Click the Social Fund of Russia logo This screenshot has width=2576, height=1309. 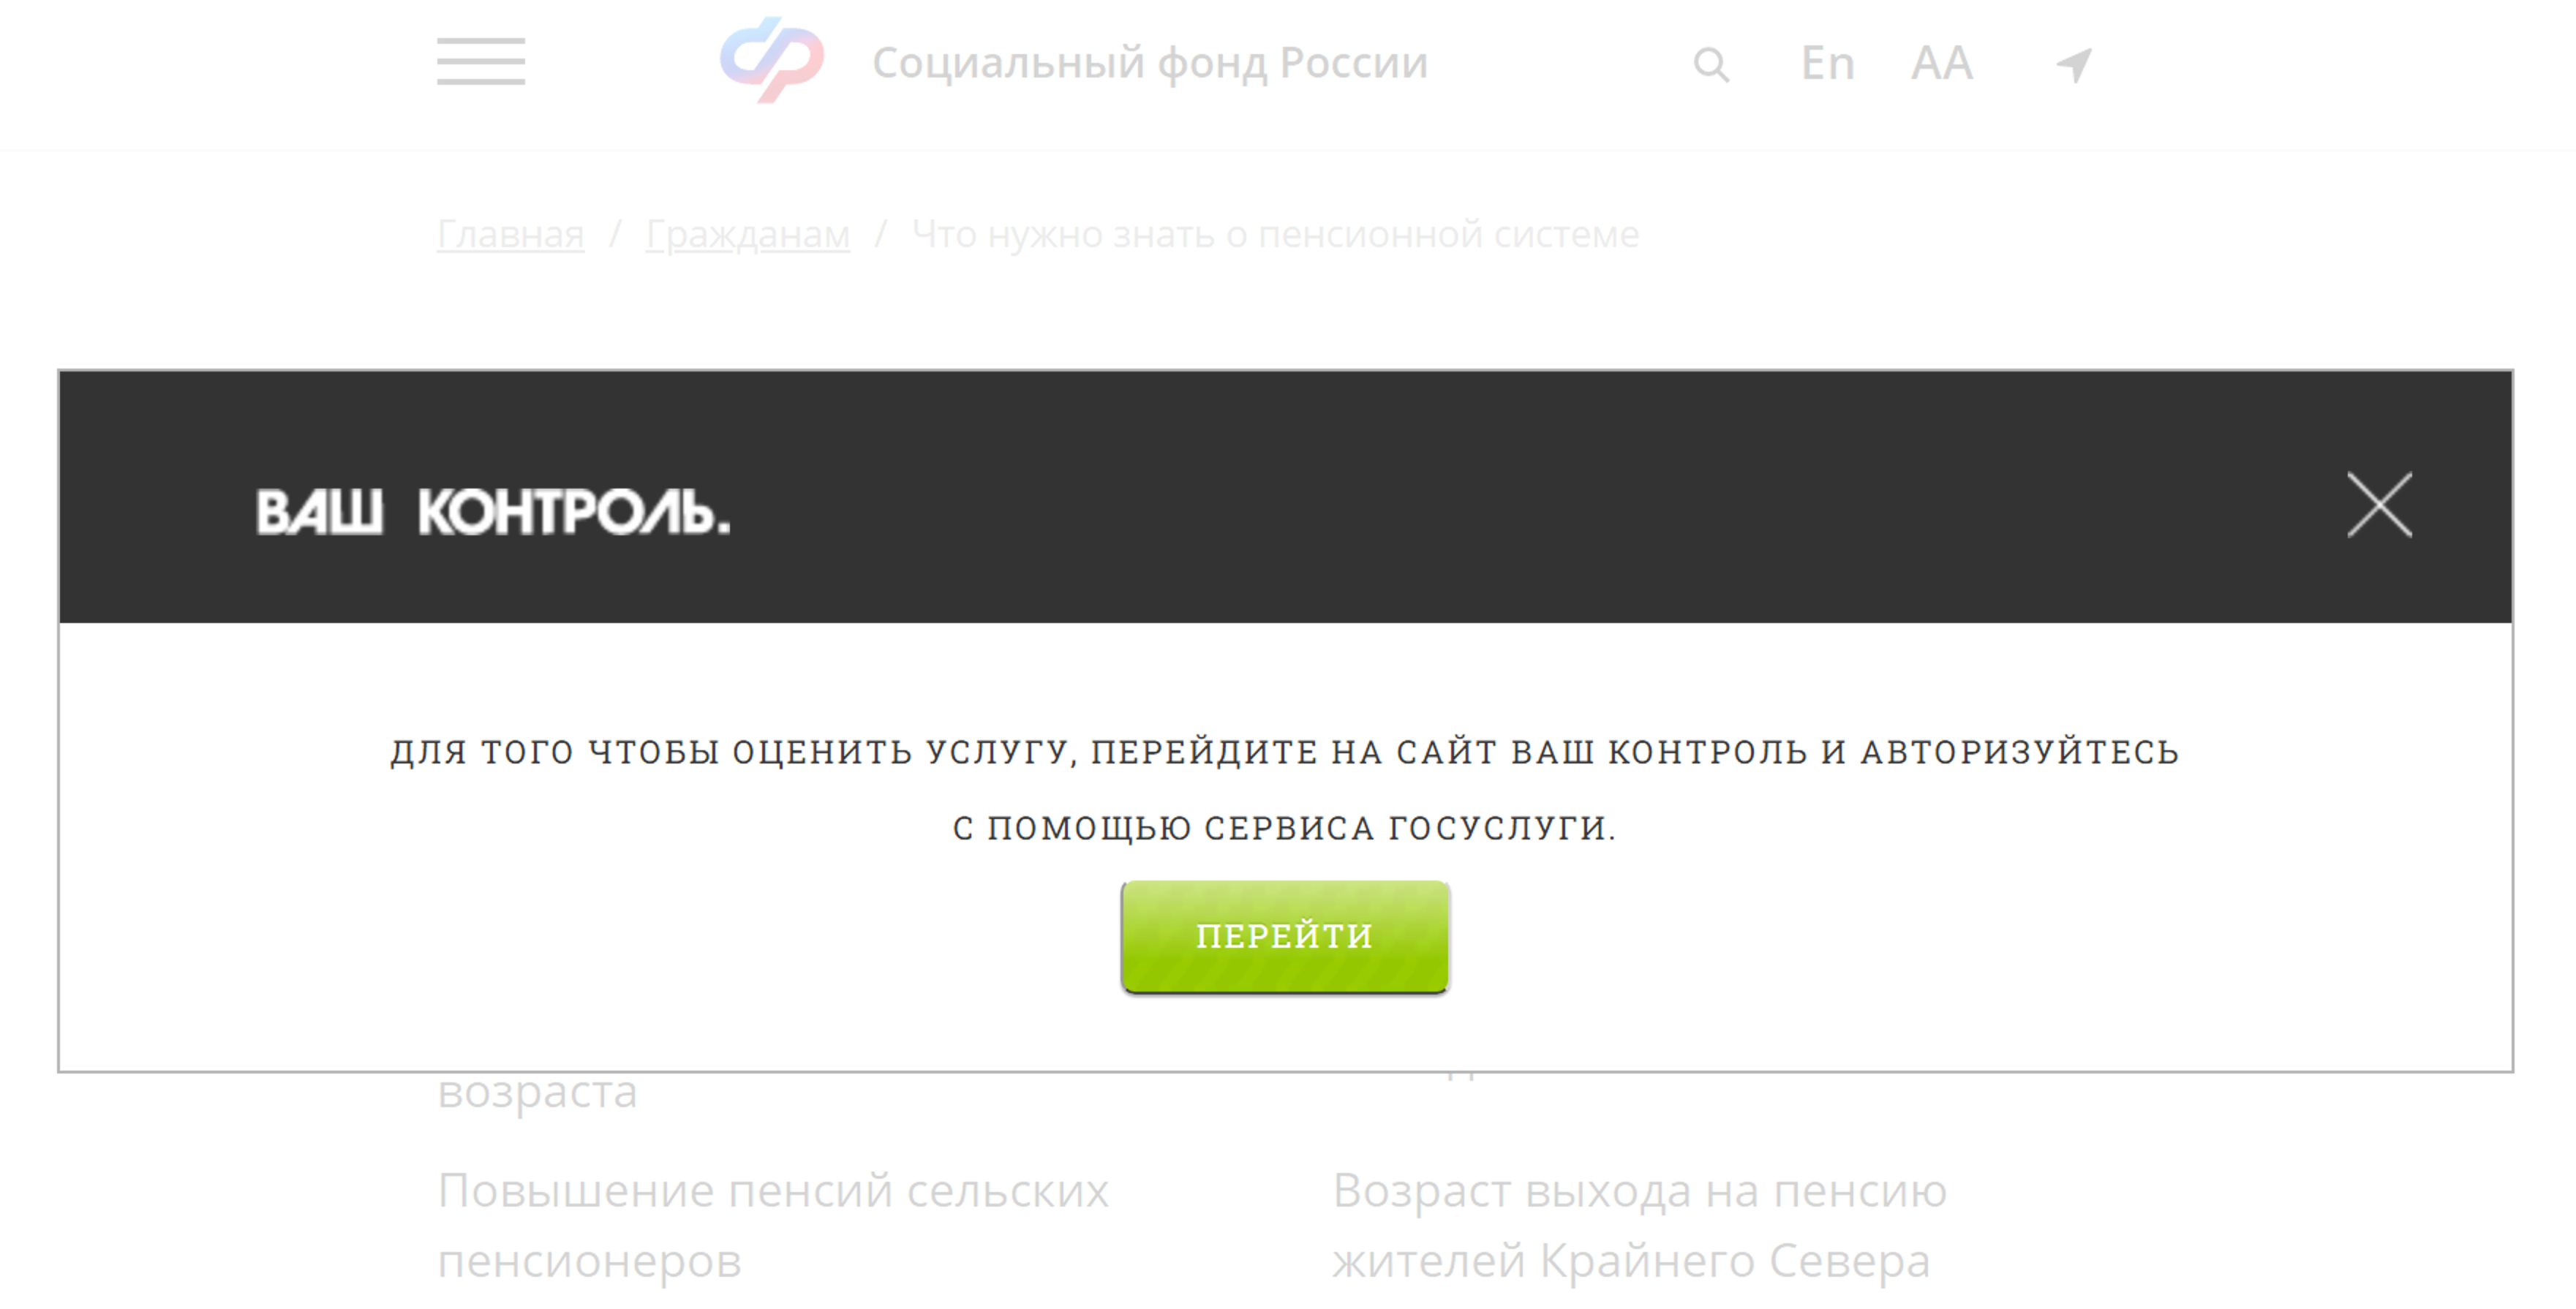point(772,60)
